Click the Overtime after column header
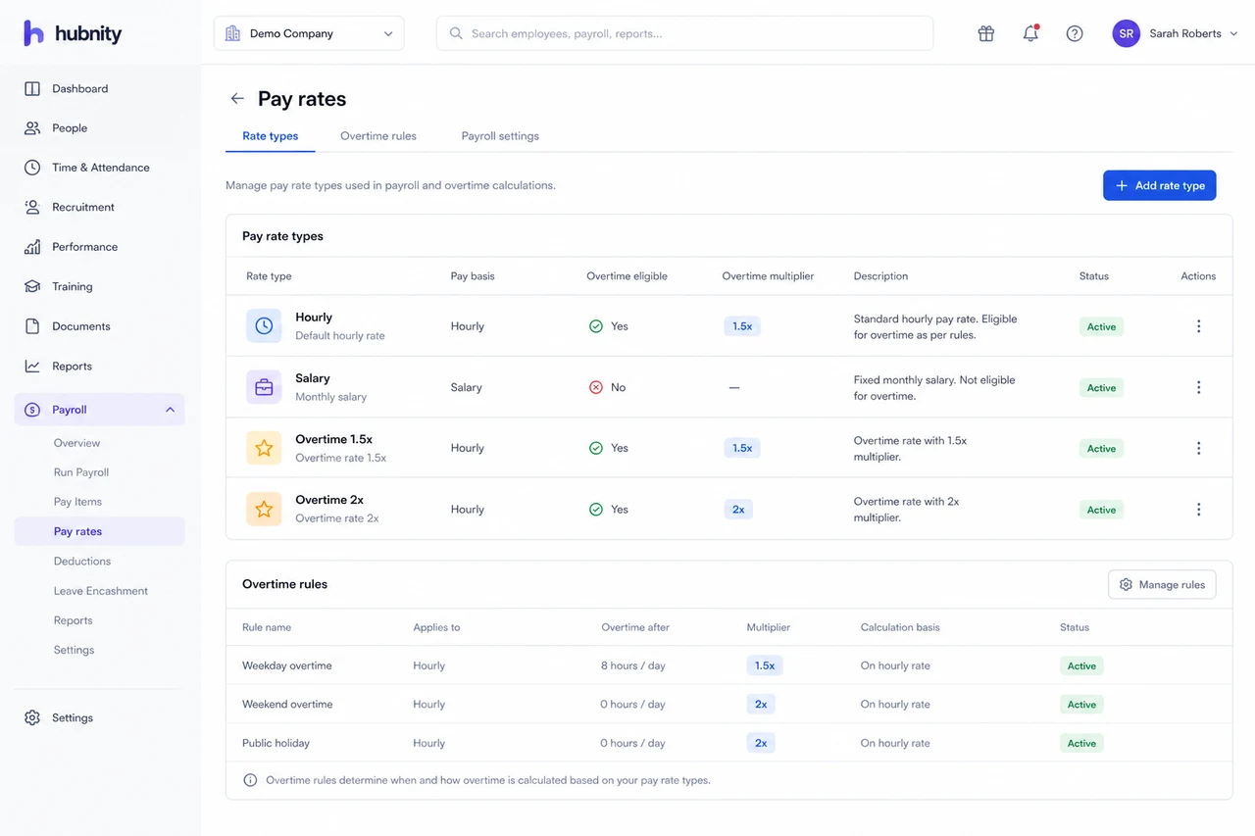The width and height of the screenshot is (1255, 836). point(635,627)
